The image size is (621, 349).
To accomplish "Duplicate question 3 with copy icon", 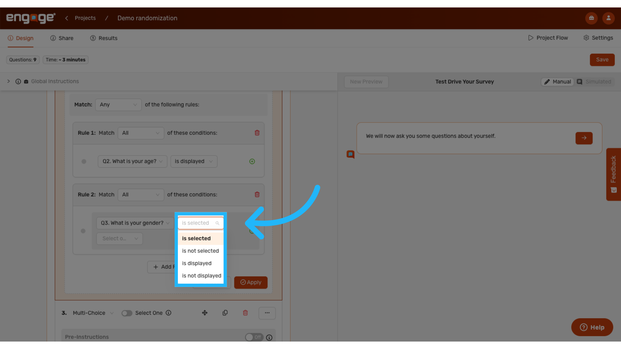I will coord(225,313).
